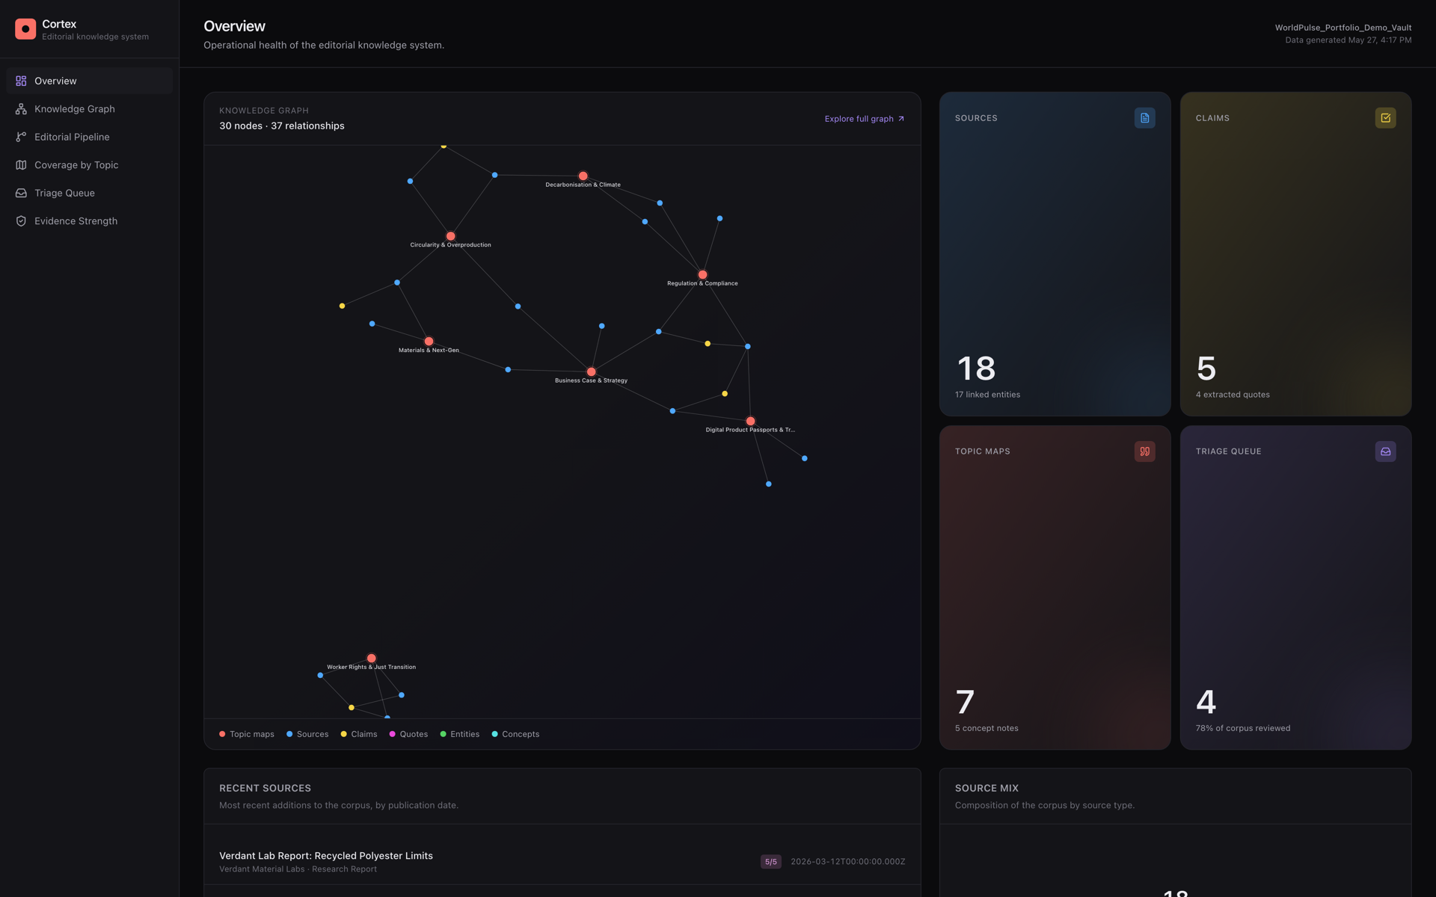Select the Business Case & Strategy node

(x=591, y=372)
